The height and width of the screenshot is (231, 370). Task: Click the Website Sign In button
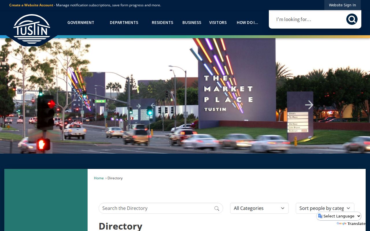pos(342,5)
